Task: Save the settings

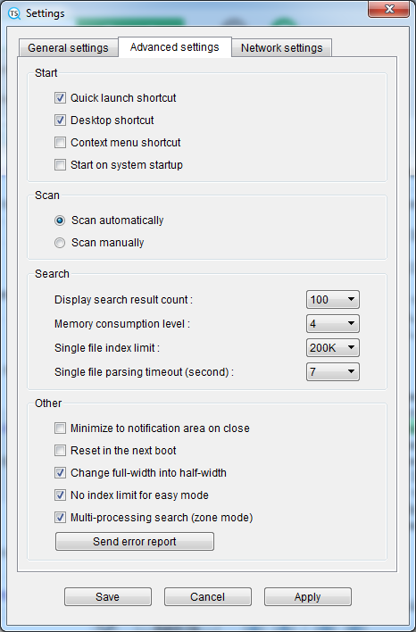Action: [x=108, y=596]
